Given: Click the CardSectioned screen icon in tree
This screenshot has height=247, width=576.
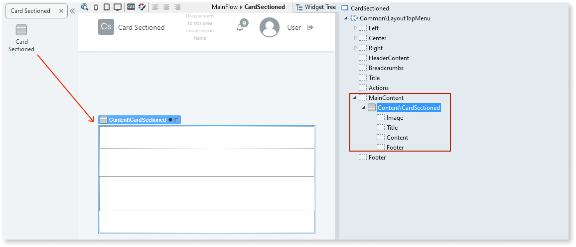Looking at the screenshot, I should point(345,8).
